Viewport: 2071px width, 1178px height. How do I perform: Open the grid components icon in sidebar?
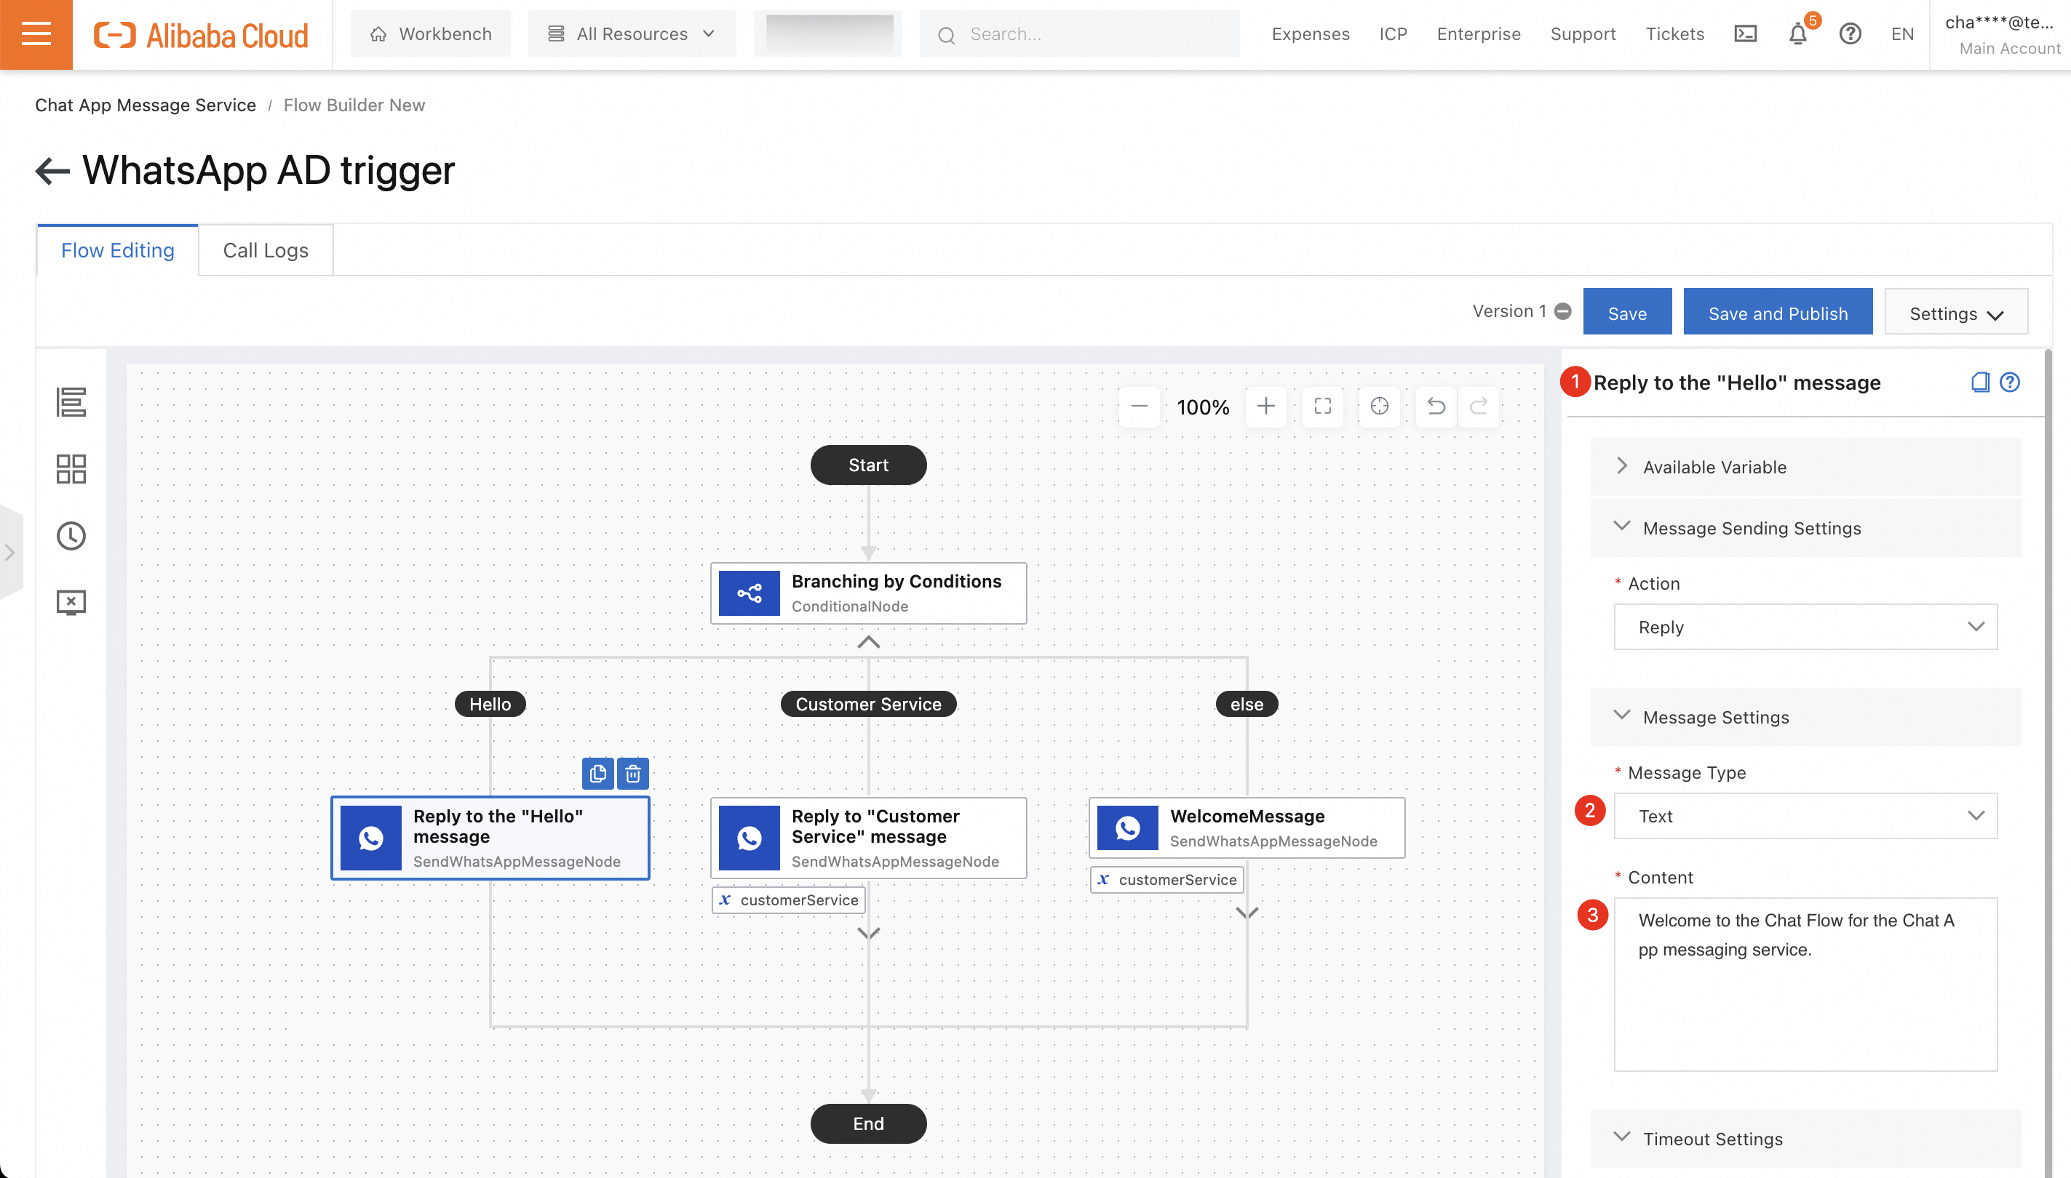71,468
